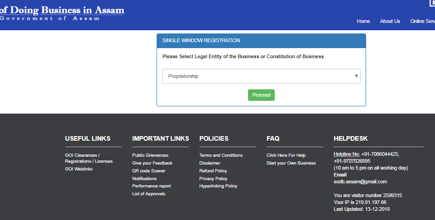Open the About Us menu item

point(390,21)
